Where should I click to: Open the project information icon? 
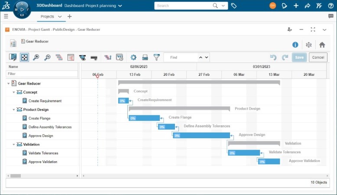point(295,45)
